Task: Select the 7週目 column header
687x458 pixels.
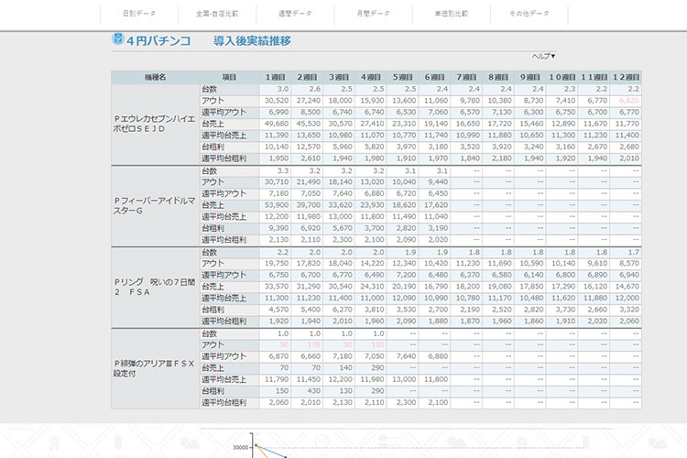Action: [466, 77]
